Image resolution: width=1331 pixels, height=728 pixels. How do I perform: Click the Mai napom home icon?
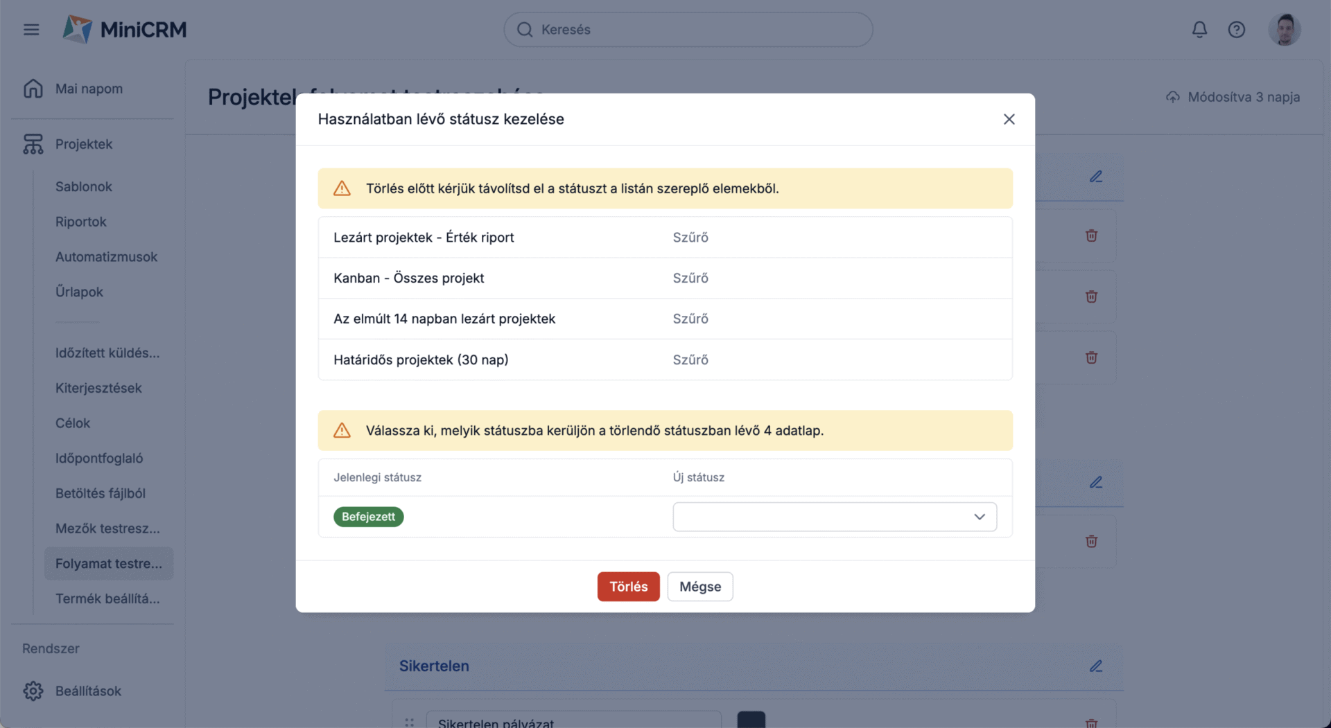tap(33, 89)
